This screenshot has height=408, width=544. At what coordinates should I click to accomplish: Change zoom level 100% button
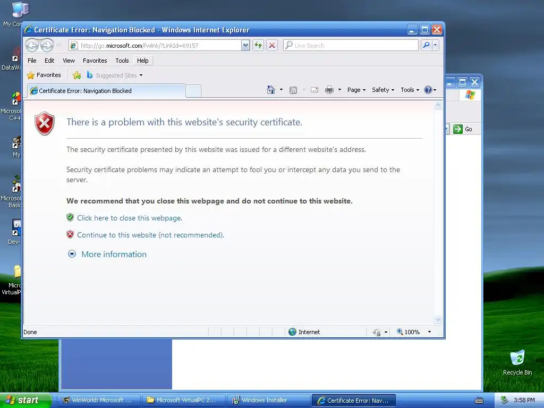tap(409, 332)
